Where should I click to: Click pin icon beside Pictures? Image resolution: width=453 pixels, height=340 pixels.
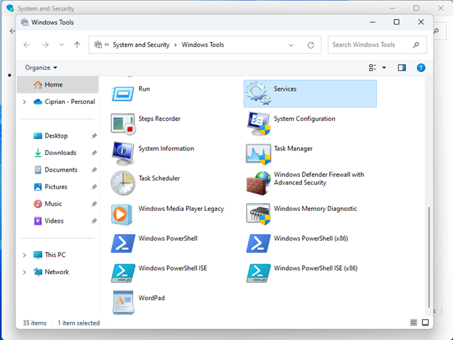coord(94,186)
